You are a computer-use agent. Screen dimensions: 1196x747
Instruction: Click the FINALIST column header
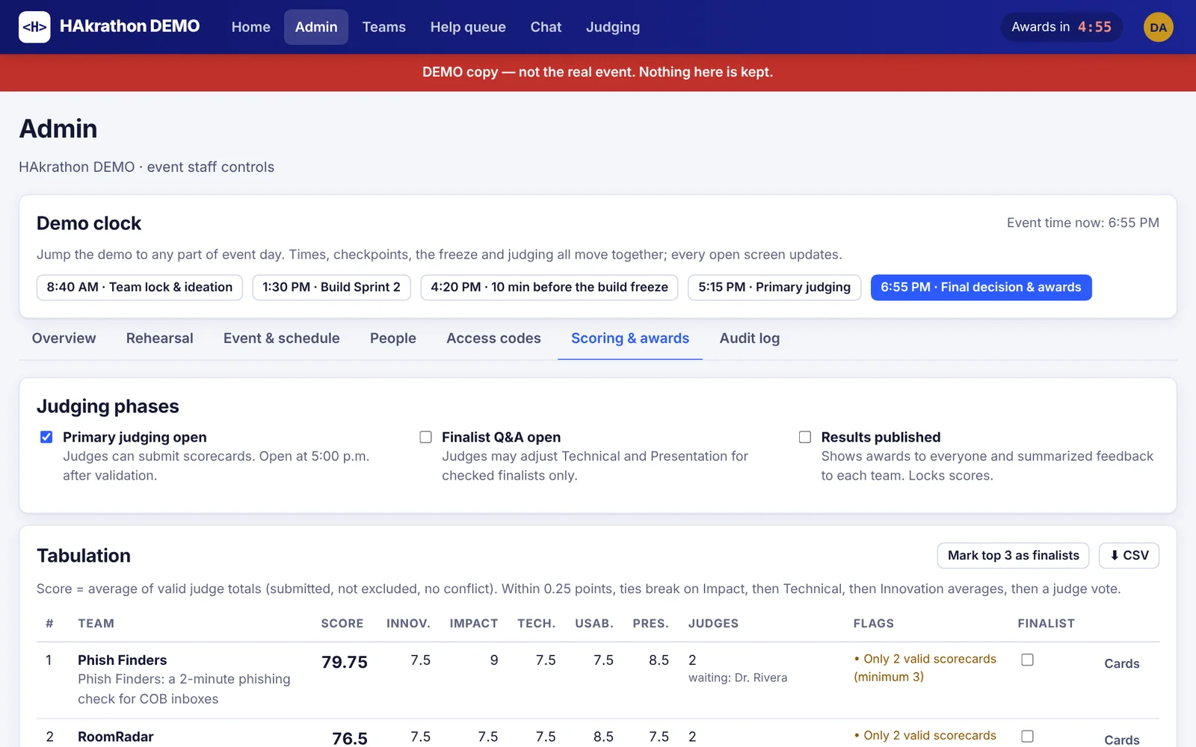[1046, 624]
